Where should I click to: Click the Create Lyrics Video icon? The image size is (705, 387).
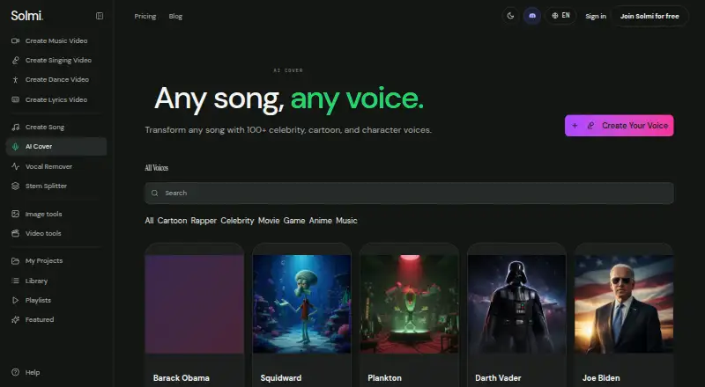[15, 99]
